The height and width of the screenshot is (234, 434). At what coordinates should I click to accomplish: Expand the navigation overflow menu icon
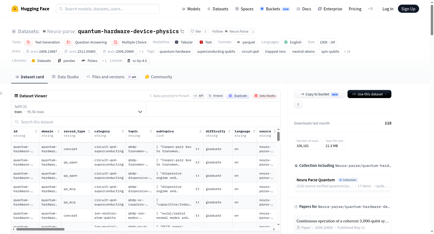coord(370,9)
